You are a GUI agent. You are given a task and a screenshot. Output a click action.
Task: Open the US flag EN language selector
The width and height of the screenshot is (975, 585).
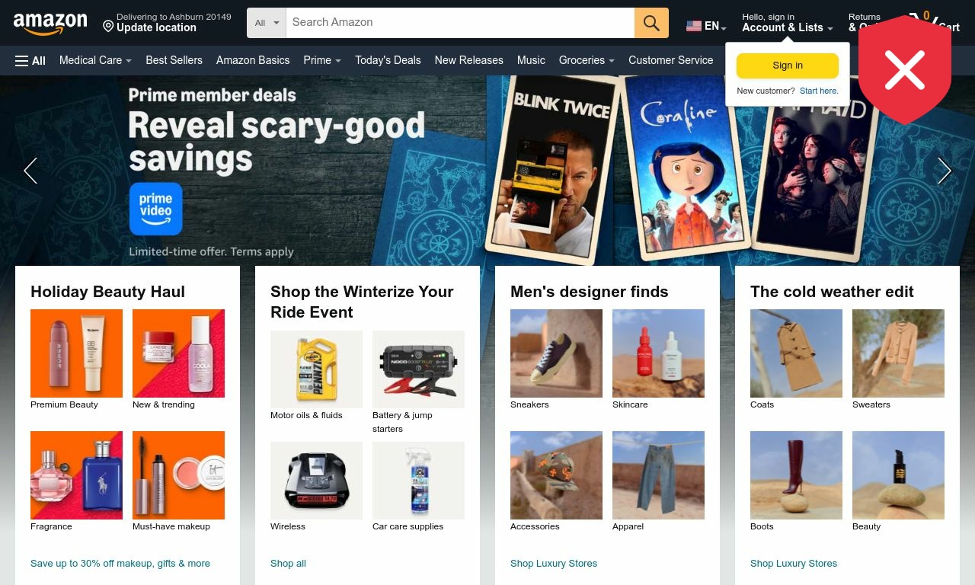tap(706, 26)
